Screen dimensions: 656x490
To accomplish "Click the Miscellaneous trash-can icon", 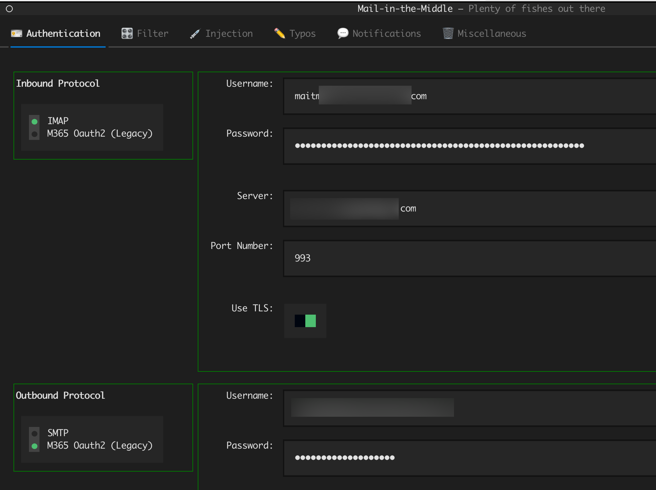I will click(x=448, y=33).
